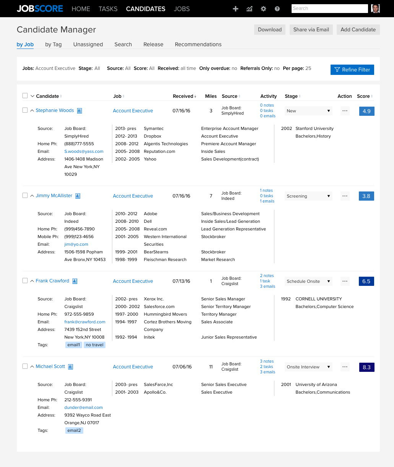Click the 8.3 score badge
This screenshot has height=467, width=394.
(x=366, y=367)
